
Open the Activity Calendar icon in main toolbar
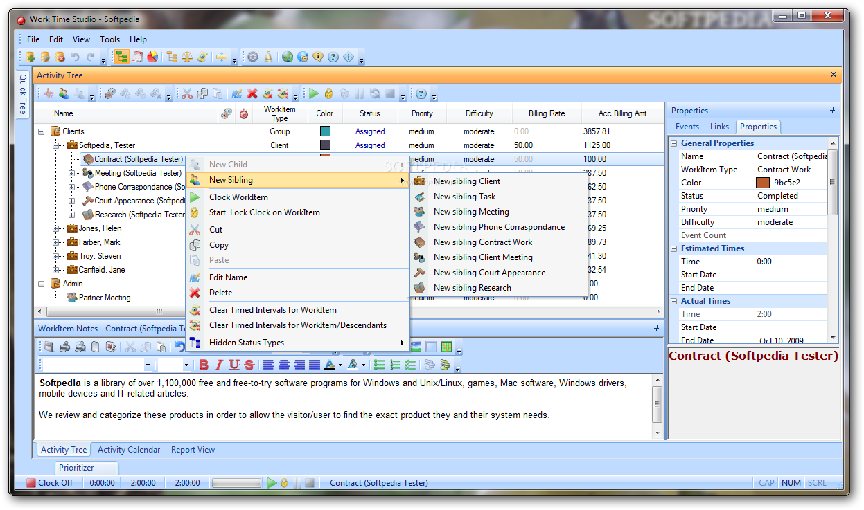click(137, 57)
